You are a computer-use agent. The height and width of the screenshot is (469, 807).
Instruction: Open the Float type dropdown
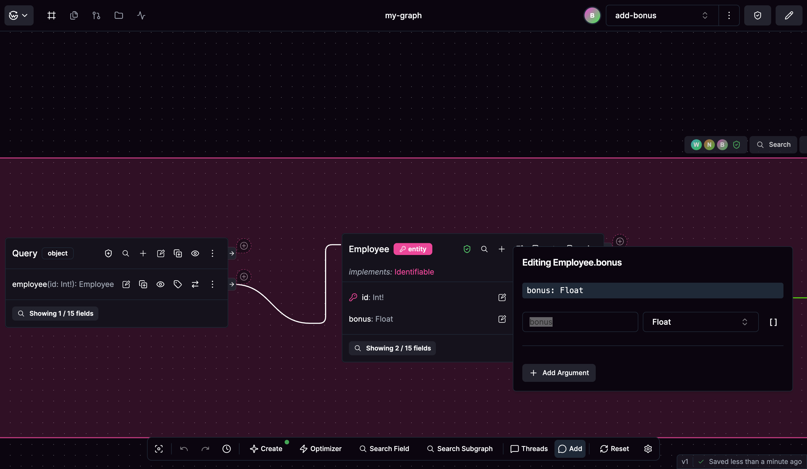coord(700,322)
